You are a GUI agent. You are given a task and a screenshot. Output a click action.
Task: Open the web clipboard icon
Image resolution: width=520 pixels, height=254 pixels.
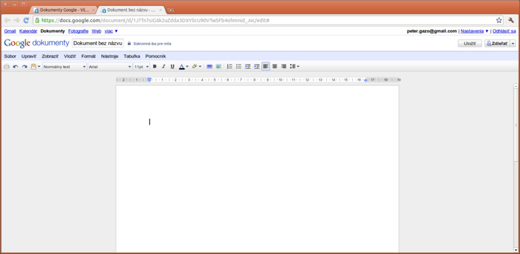click(35, 67)
